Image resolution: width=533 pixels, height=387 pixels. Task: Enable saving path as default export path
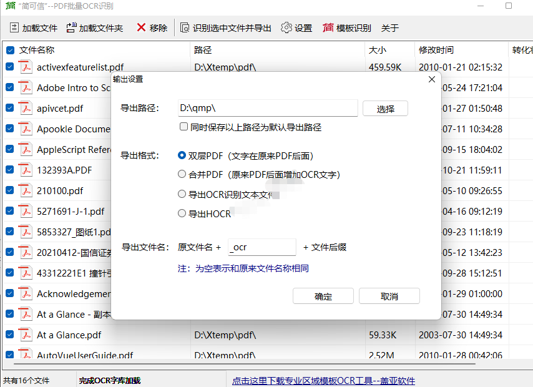pyautogui.click(x=183, y=127)
